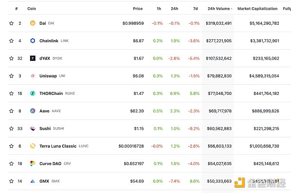
Task: Favorite Dai with its star icon
Action: 11,23
